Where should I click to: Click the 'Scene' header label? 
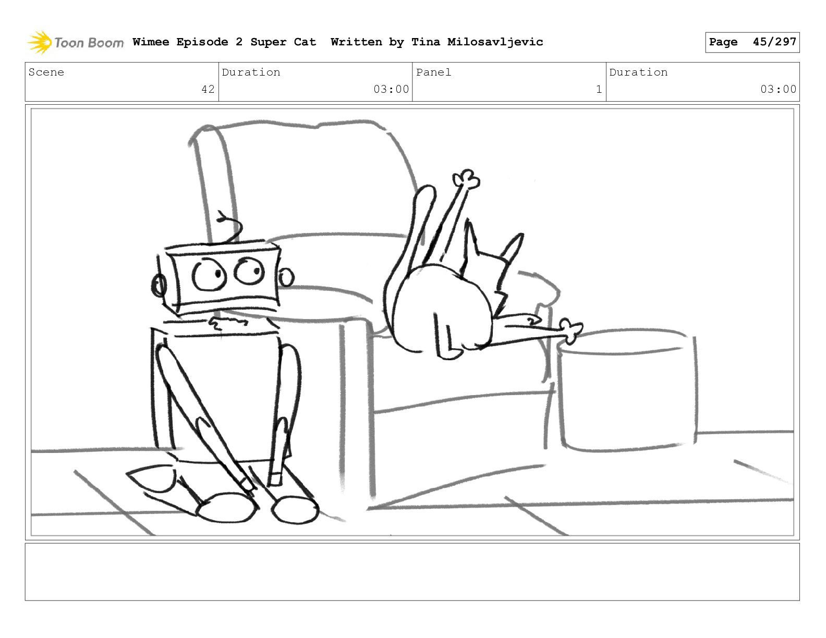click(46, 72)
